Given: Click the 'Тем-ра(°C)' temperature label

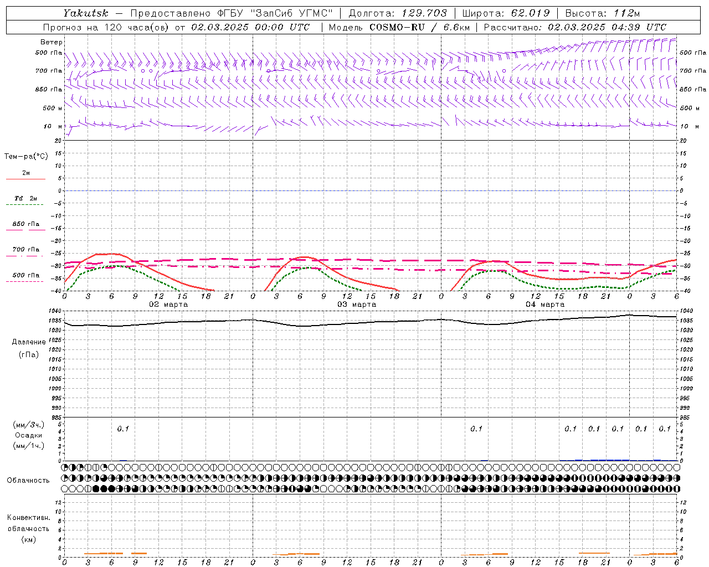Looking at the screenshot, I should (x=26, y=157).
